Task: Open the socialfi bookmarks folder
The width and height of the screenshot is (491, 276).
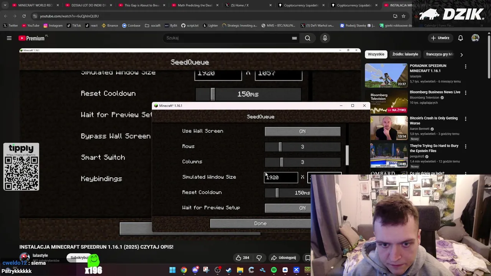Action: pyautogui.click(x=153, y=25)
